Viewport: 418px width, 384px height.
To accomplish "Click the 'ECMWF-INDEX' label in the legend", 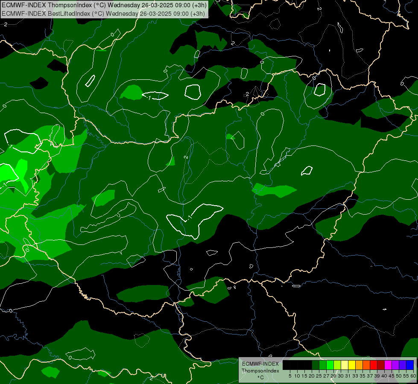I will [x=260, y=364].
